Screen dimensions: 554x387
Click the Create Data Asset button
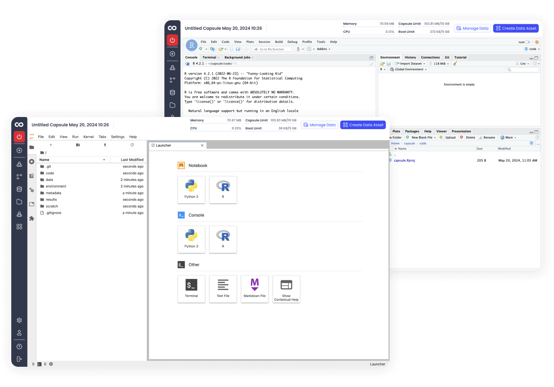click(363, 125)
